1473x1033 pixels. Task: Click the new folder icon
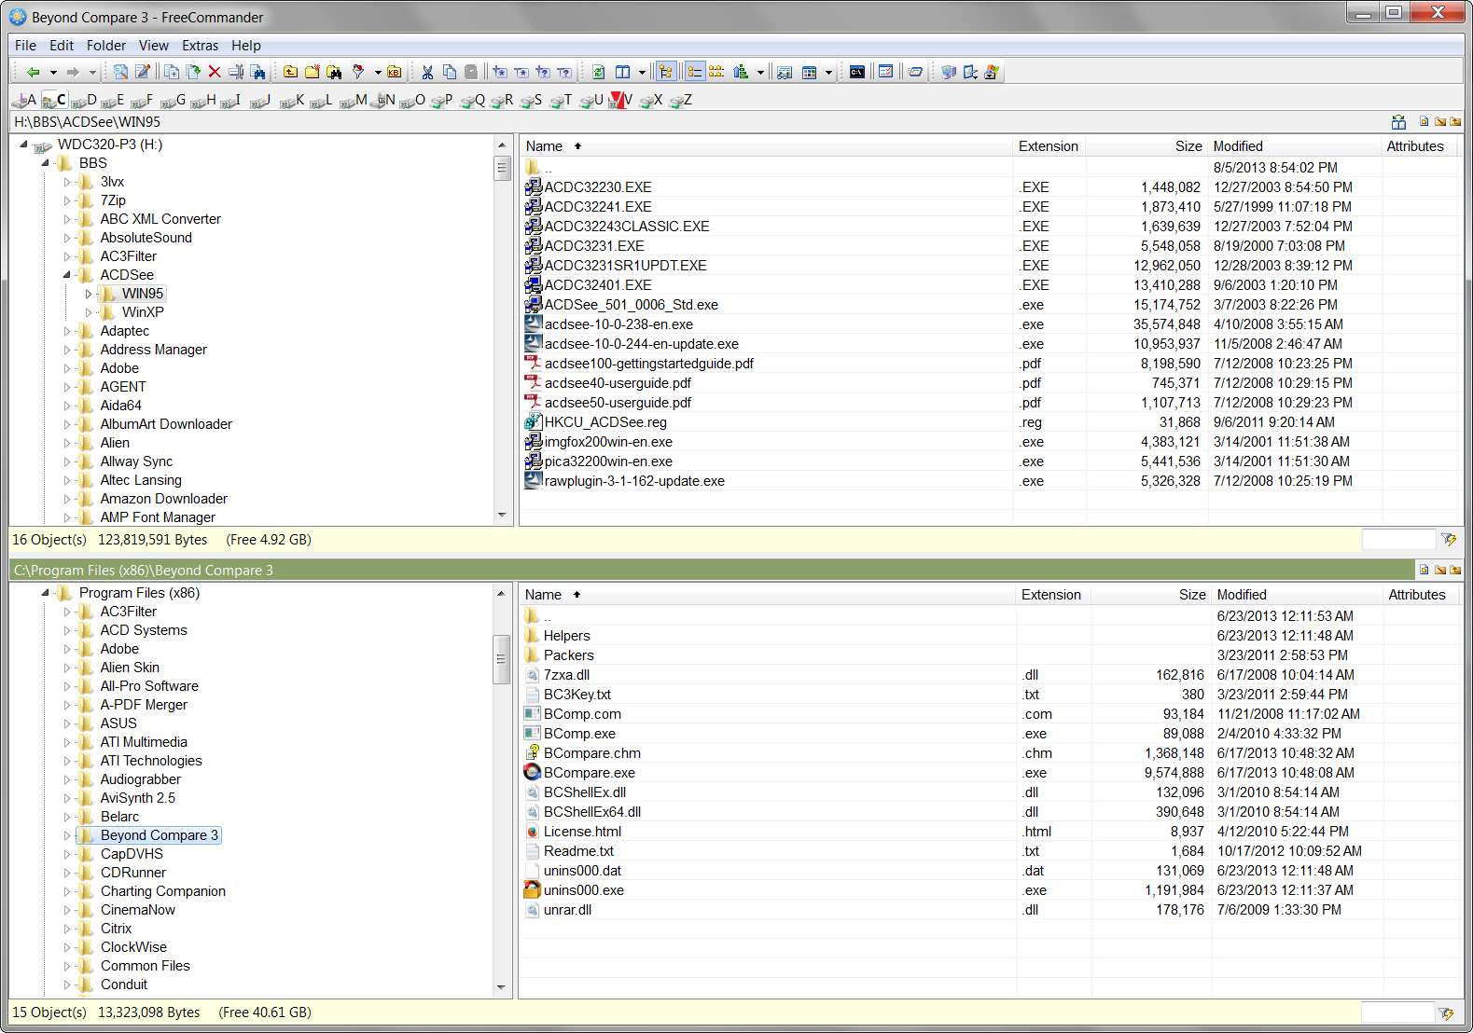pyautogui.click(x=312, y=72)
